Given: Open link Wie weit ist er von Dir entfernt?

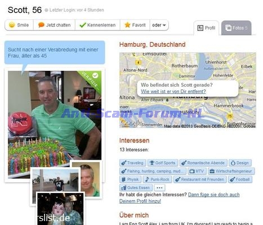Looking at the screenshot, I should (x=173, y=92).
